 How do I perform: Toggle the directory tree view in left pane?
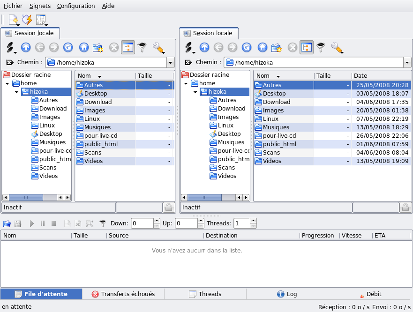click(x=128, y=47)
